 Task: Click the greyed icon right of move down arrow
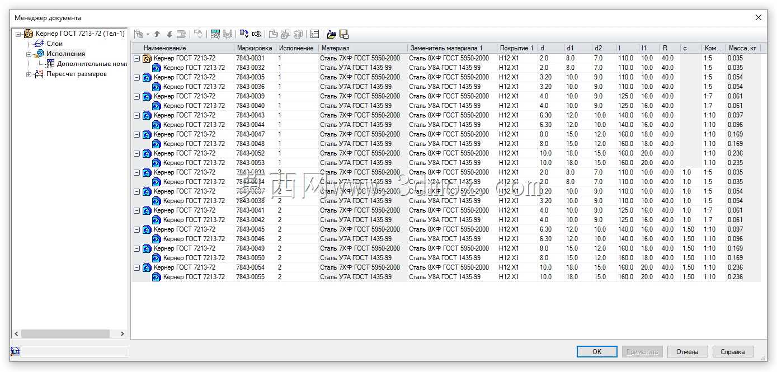(x=182, y=34)
